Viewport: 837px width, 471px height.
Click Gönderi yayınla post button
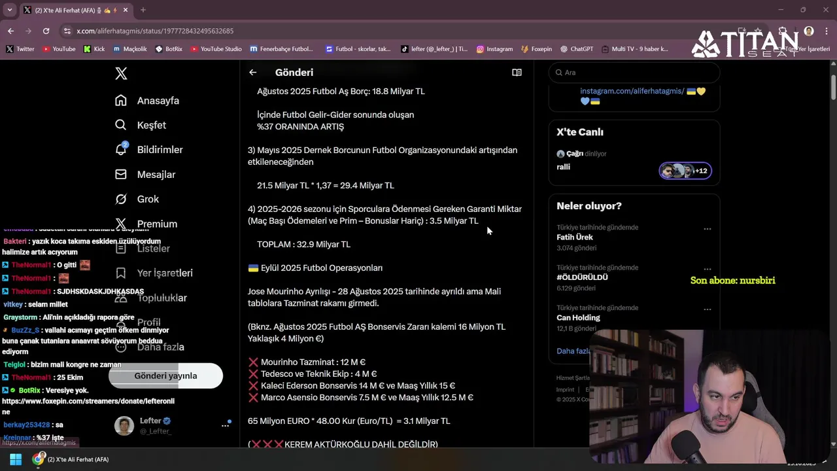pyautogui.click(x=165, y=376)
